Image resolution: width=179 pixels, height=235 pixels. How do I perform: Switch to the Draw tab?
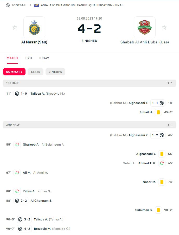44,58
